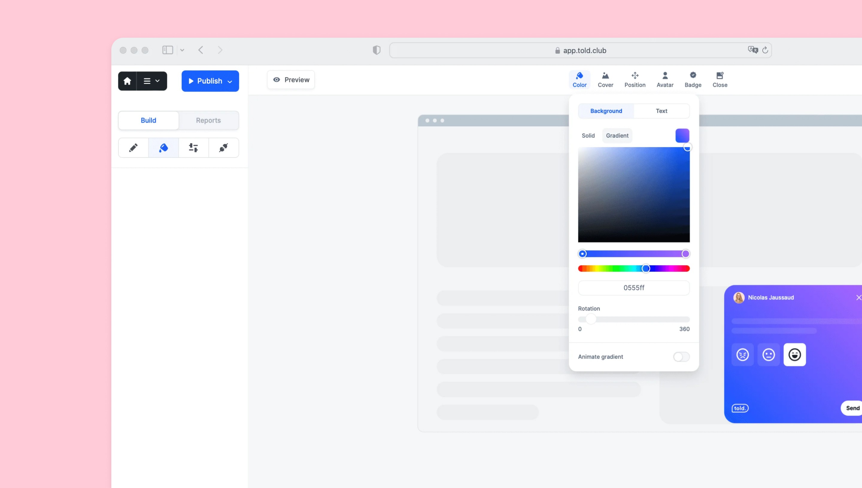Viewport: 862px width, 488px height.
Task: Click the home icon button
Action: 127,81
